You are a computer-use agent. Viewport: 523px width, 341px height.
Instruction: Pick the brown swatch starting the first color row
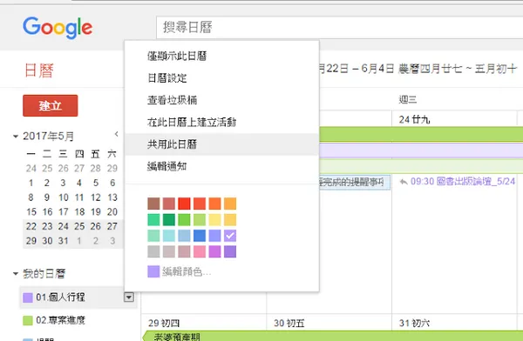[x=153, y=204]
